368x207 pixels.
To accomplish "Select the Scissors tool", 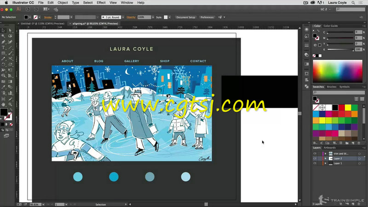I will tap(10, 59).
